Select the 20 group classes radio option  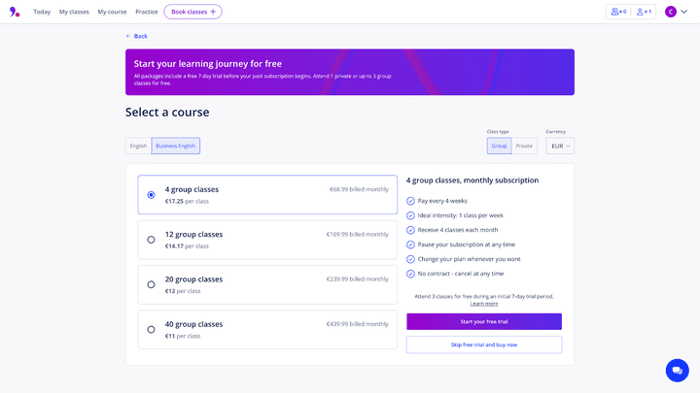coord(151,284)
